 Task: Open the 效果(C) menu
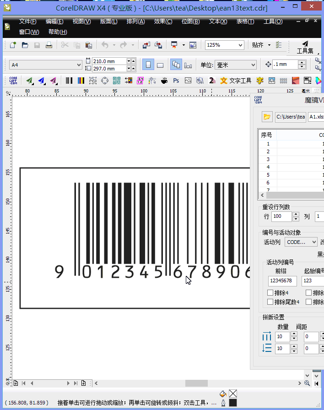[163, 22]
